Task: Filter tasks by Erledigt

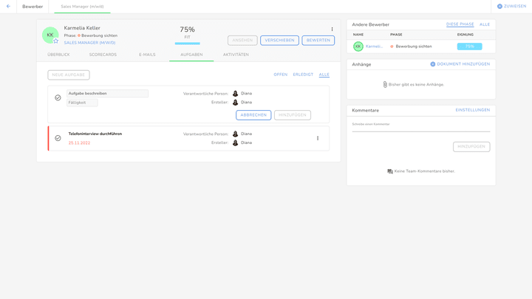Action: pos(303,75)
